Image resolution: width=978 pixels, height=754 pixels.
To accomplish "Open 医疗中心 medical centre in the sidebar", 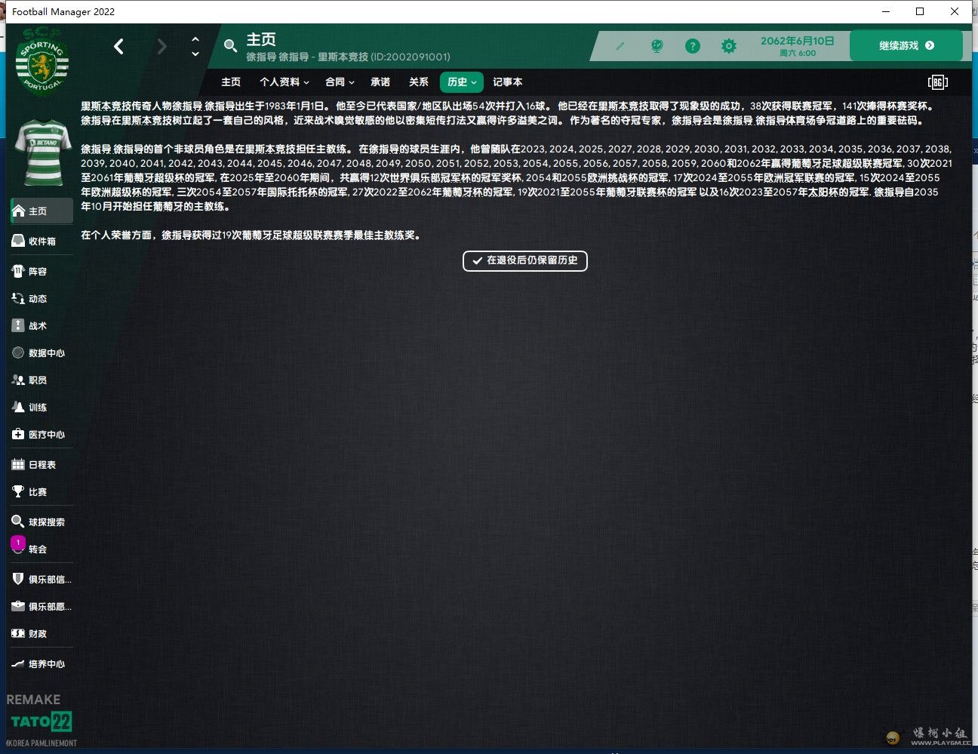I will [42, 435].
